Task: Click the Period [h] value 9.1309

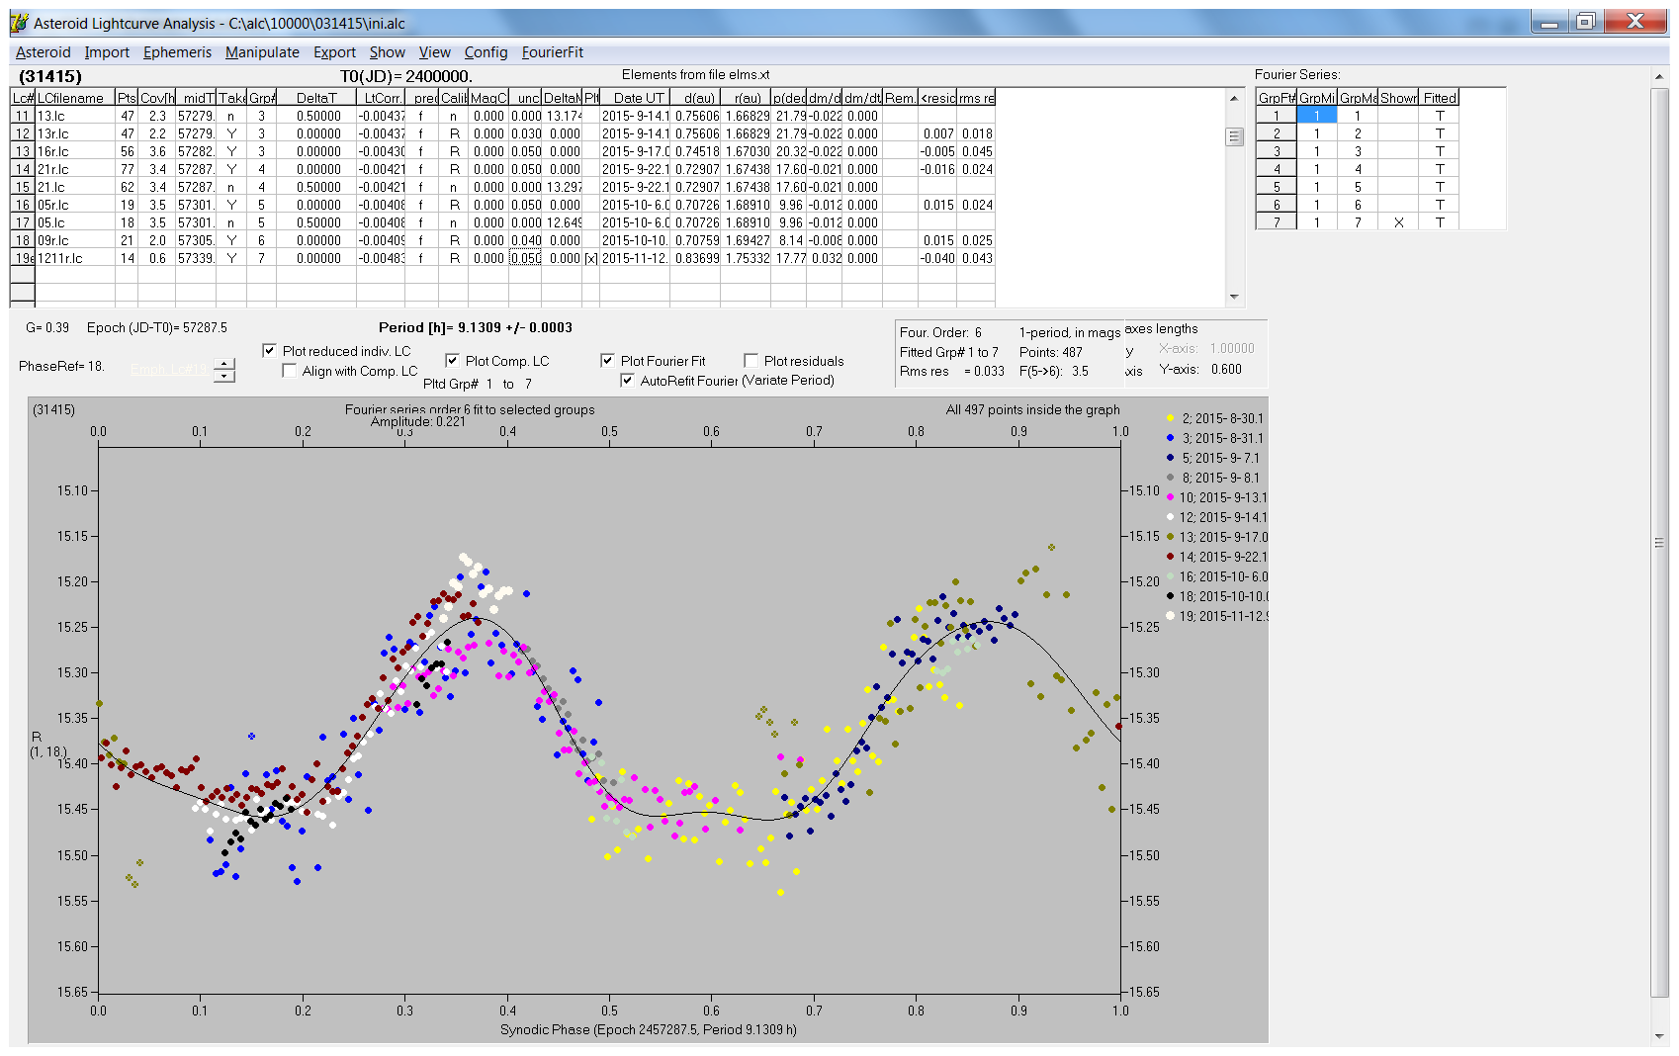Action: [x=480, y=327]
